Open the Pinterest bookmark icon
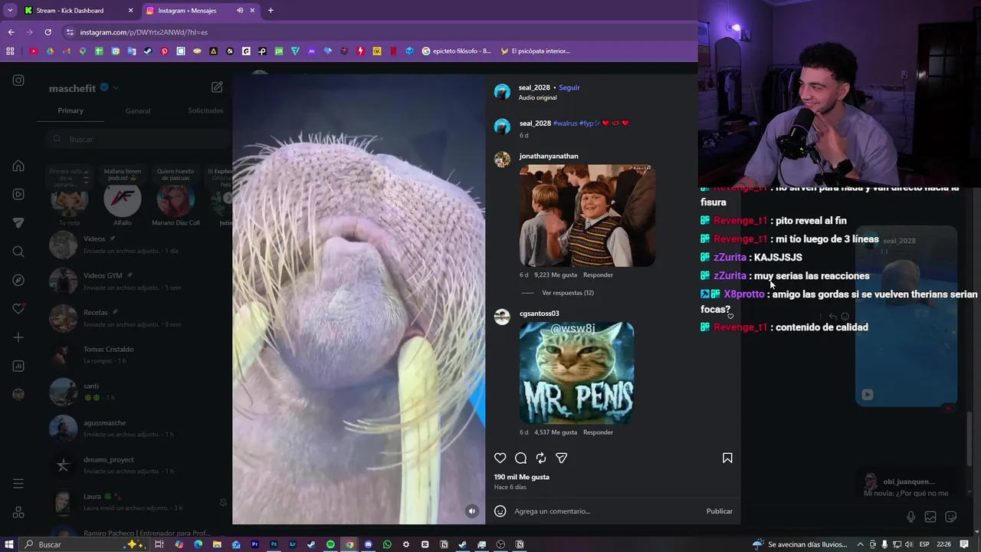 [164, 51]
